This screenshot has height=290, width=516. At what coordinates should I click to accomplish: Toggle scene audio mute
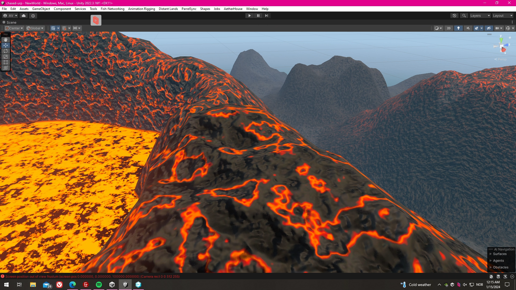468,28
